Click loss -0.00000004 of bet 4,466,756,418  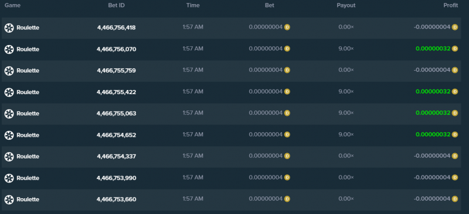tap(432, 27)
